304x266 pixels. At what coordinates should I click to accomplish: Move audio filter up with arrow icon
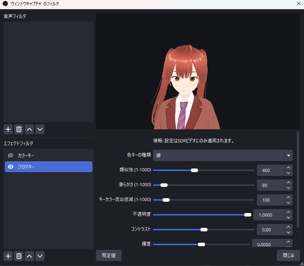(29, 129)
